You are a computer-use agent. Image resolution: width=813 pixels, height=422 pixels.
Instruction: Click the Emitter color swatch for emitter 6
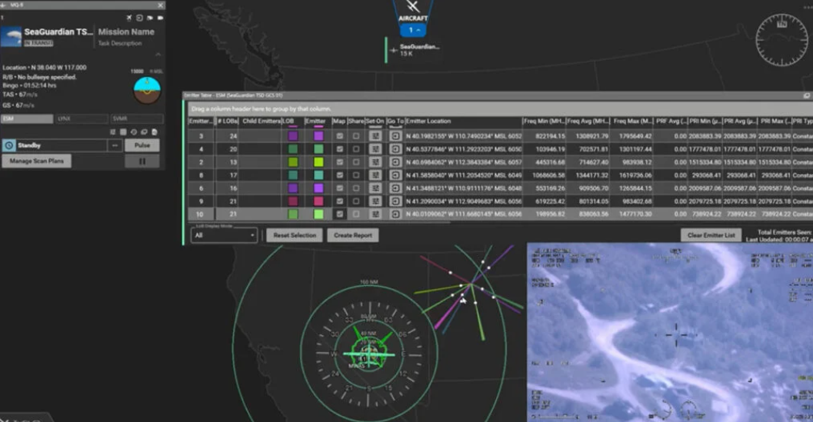(318, 188)
